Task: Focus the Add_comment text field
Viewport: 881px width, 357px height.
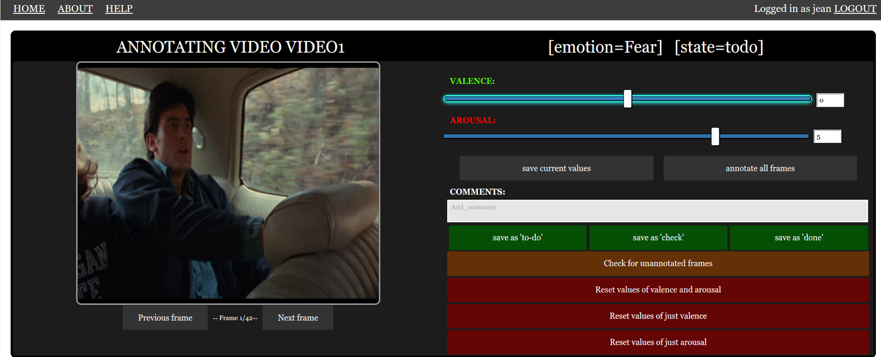Action: tap(657, 211)
